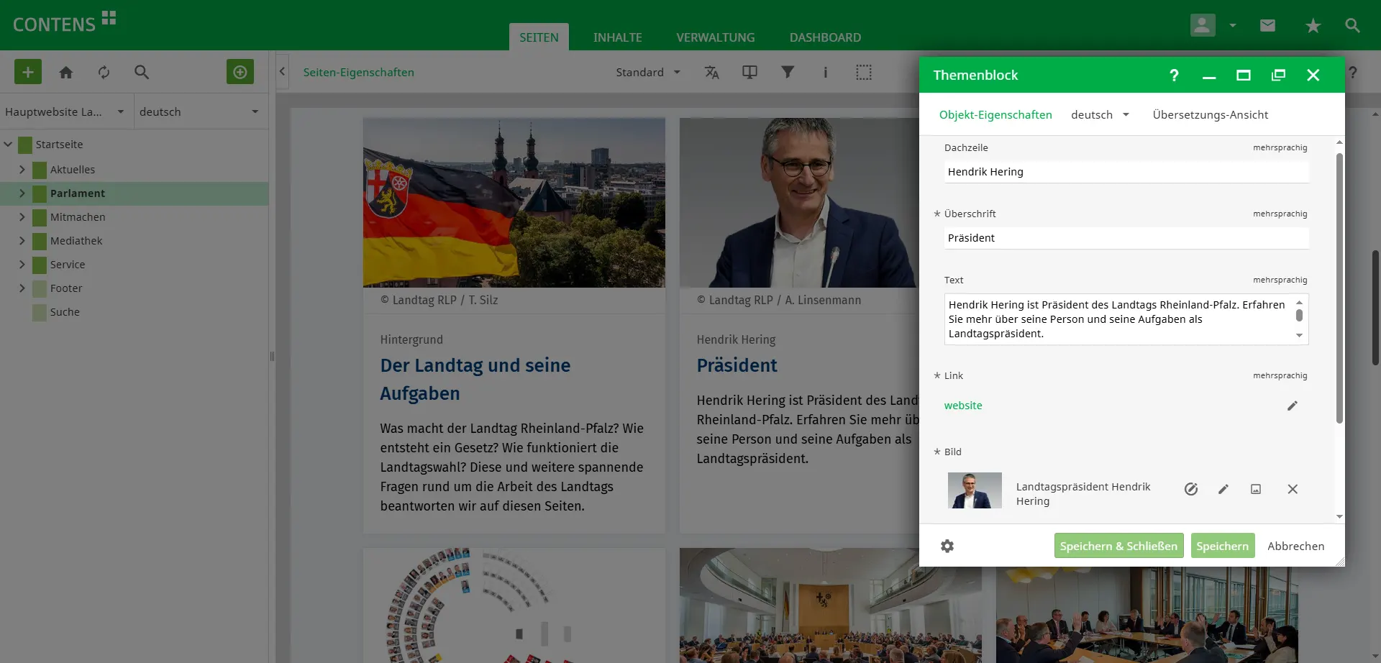Click the Überschrift field containing Präsident
Image resolution: width=1381 pixels, height=663 pixels.
[x=1126, y=238]
